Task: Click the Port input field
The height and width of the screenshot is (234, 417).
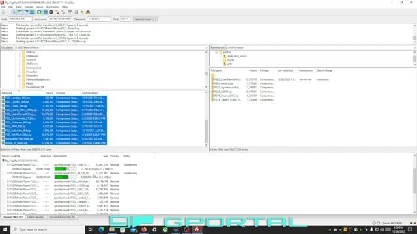Action: point(124,19)
